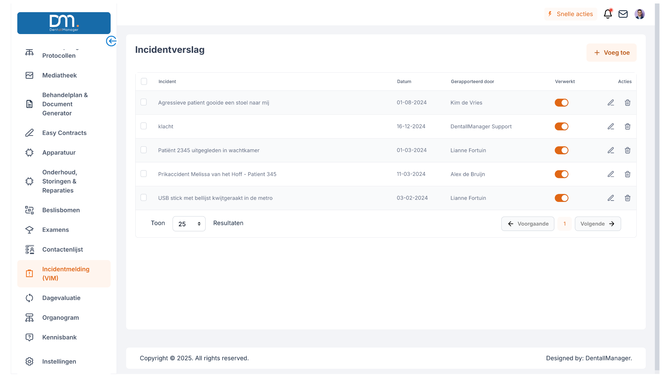Open the notifications bell

[607, 14]
